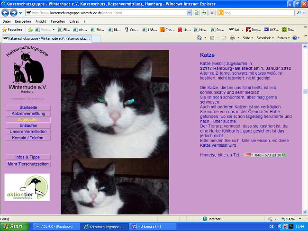Click the printer icon in command bar
This screenshot has width=308, height=231.
point(233,38)
